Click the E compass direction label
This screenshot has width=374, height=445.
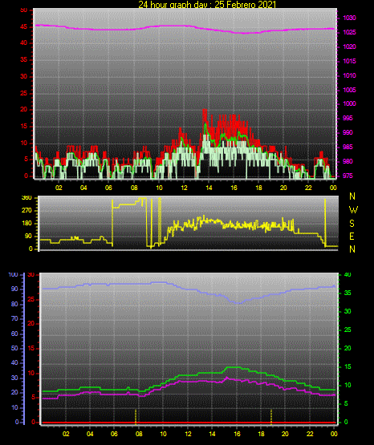[x=352, y=237]
